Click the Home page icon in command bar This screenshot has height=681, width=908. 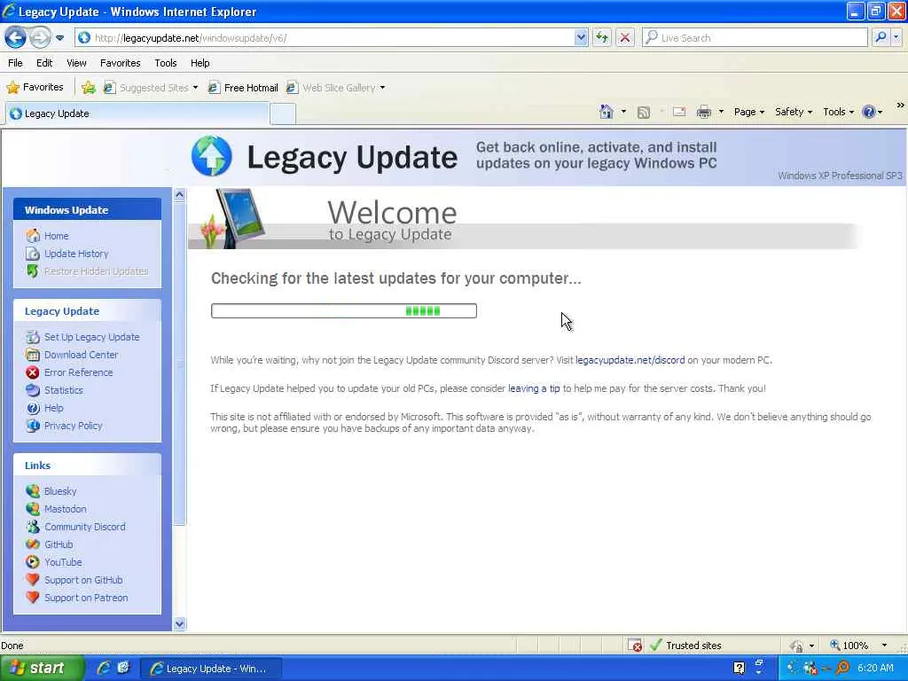pyautogui.click(x=607, y=112)
